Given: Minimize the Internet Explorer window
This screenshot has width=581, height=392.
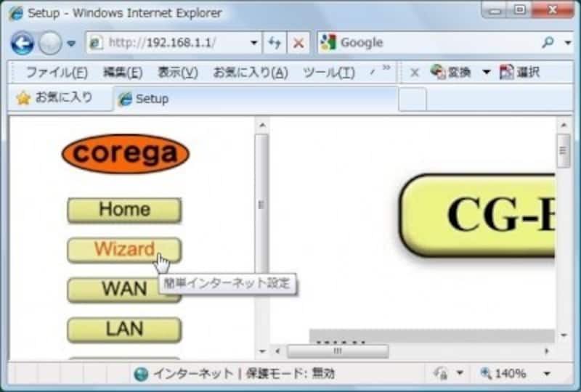Looking at the screenshot, I should (x=495, y=11).
